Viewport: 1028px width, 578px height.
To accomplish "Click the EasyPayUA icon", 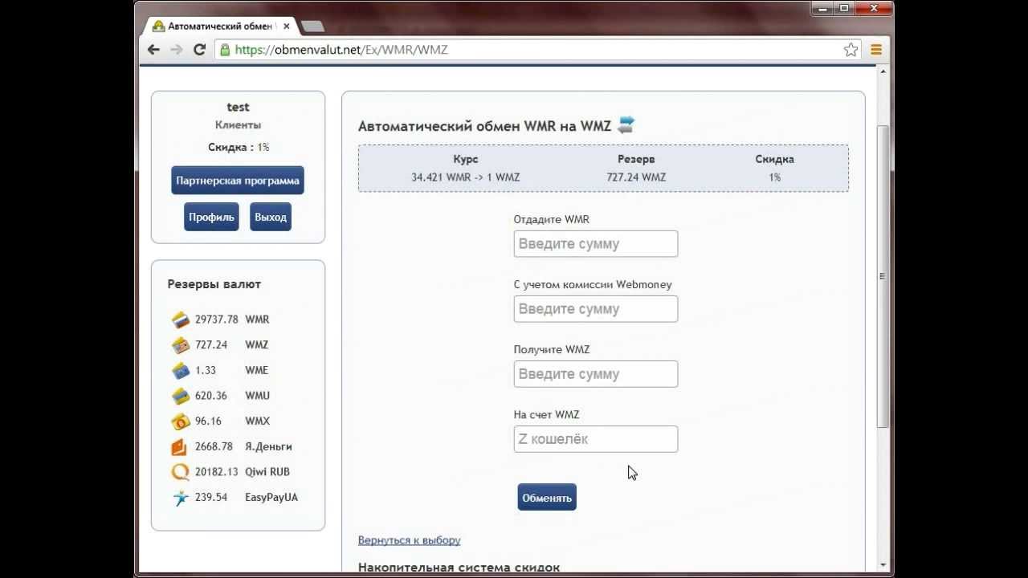I will coord(181,497).
